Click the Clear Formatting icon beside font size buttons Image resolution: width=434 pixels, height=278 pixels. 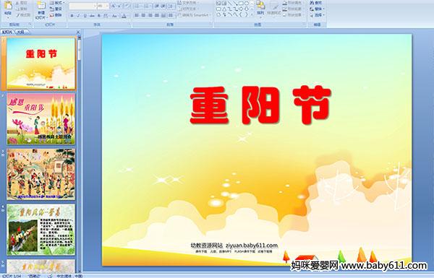coord(127,6)
